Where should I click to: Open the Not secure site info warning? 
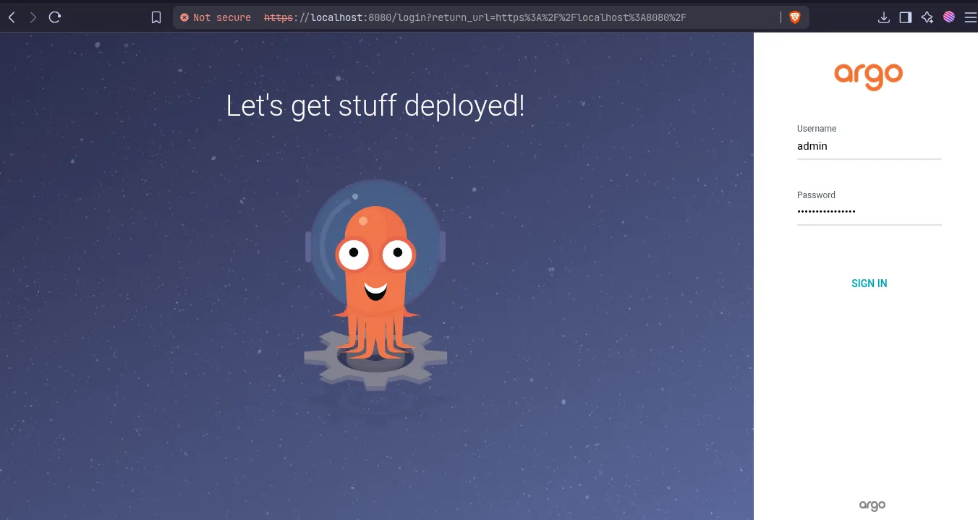(216, 17)
